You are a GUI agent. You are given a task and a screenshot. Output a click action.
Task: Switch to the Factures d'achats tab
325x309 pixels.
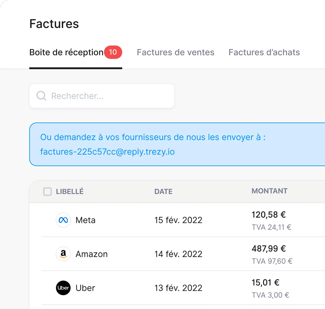pyautogui.click(x=264, y=52)
